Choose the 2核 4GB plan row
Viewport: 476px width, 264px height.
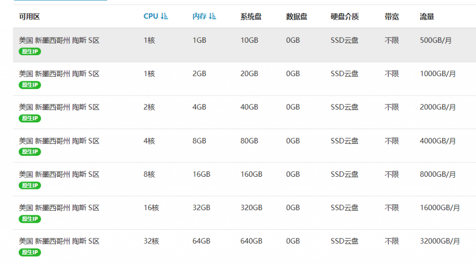click(x=245, y=112)
